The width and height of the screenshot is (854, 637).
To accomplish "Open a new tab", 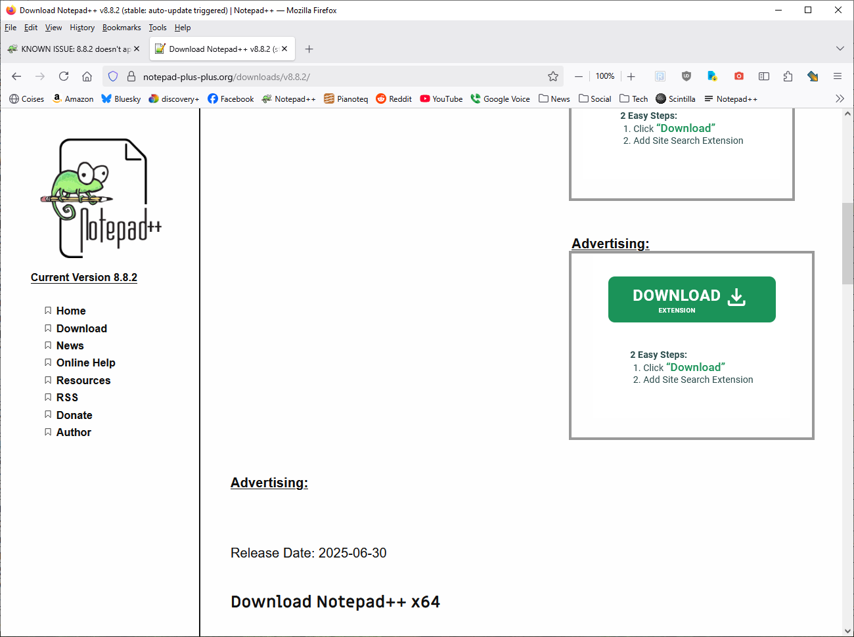I will click(x=309, y=49).
